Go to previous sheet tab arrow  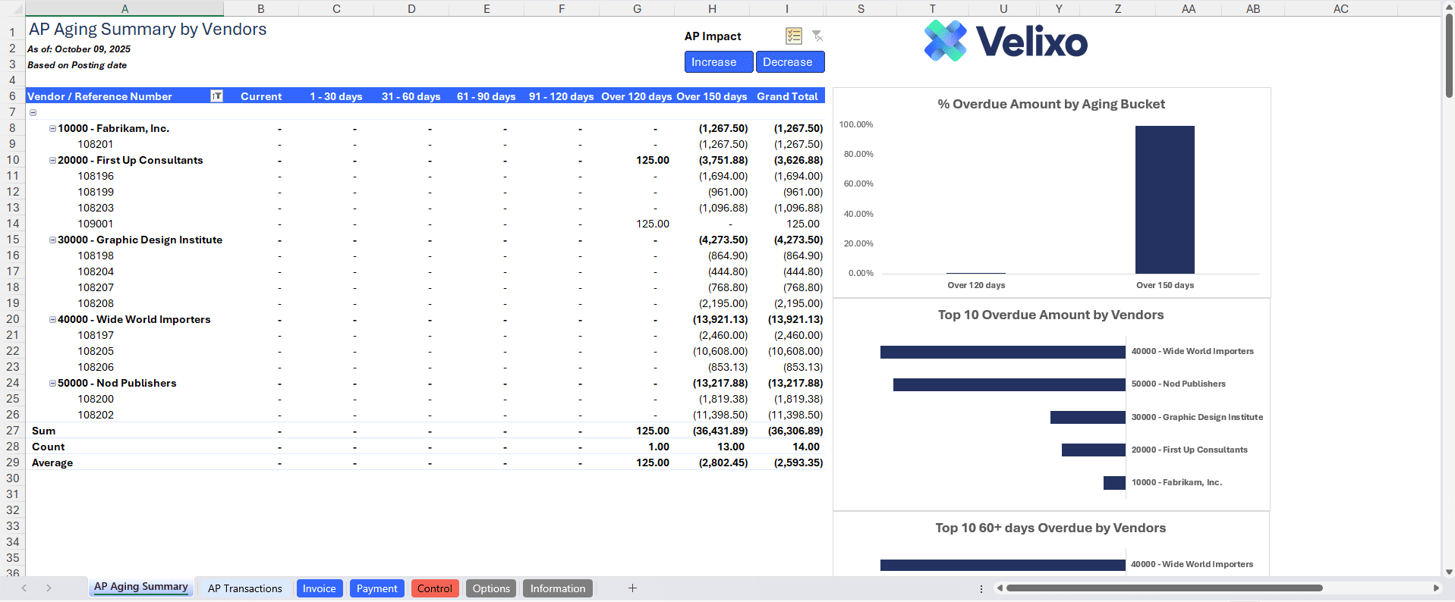pyautogui.click(x=24, y=588)
